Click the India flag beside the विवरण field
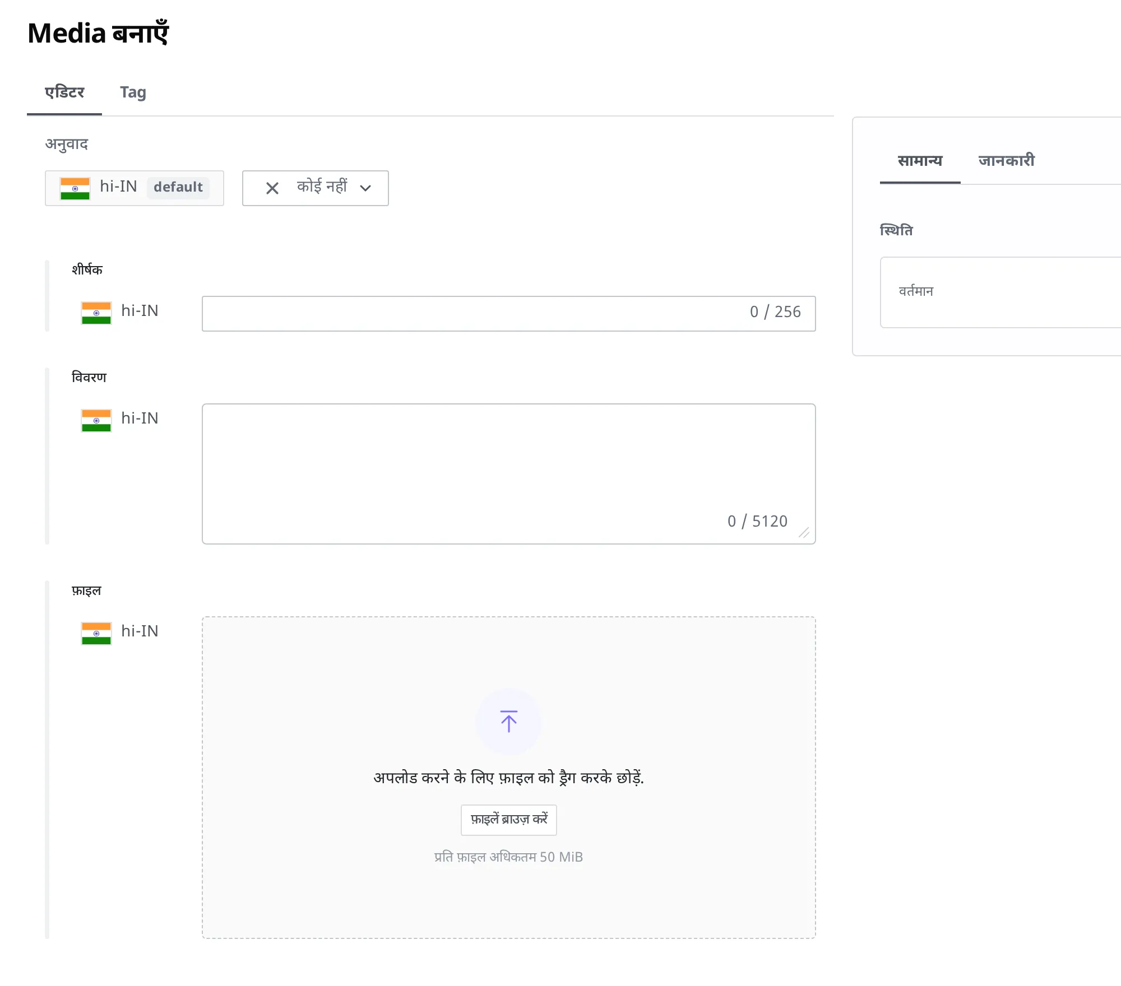This screenshot has height=986, width=1121. (96, 420)
